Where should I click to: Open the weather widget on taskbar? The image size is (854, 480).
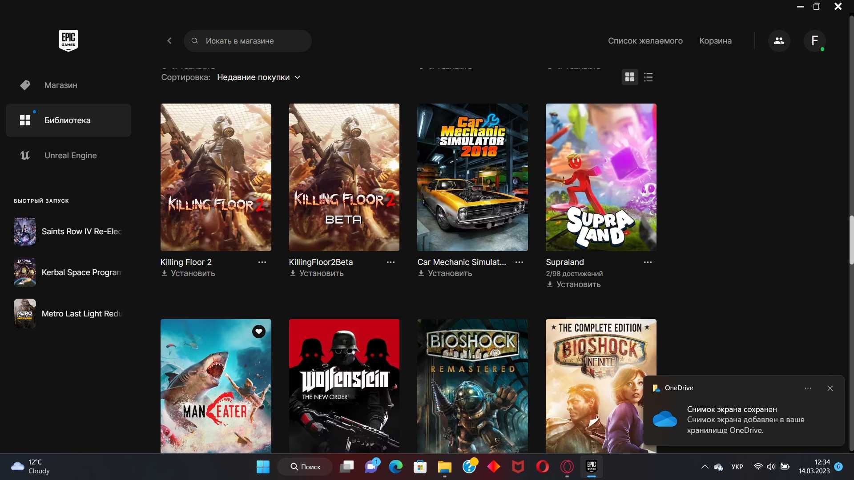[31, 467]
